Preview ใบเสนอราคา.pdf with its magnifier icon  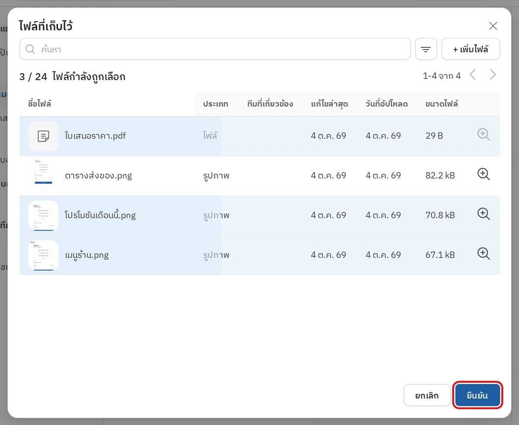[x=483, y=134]
